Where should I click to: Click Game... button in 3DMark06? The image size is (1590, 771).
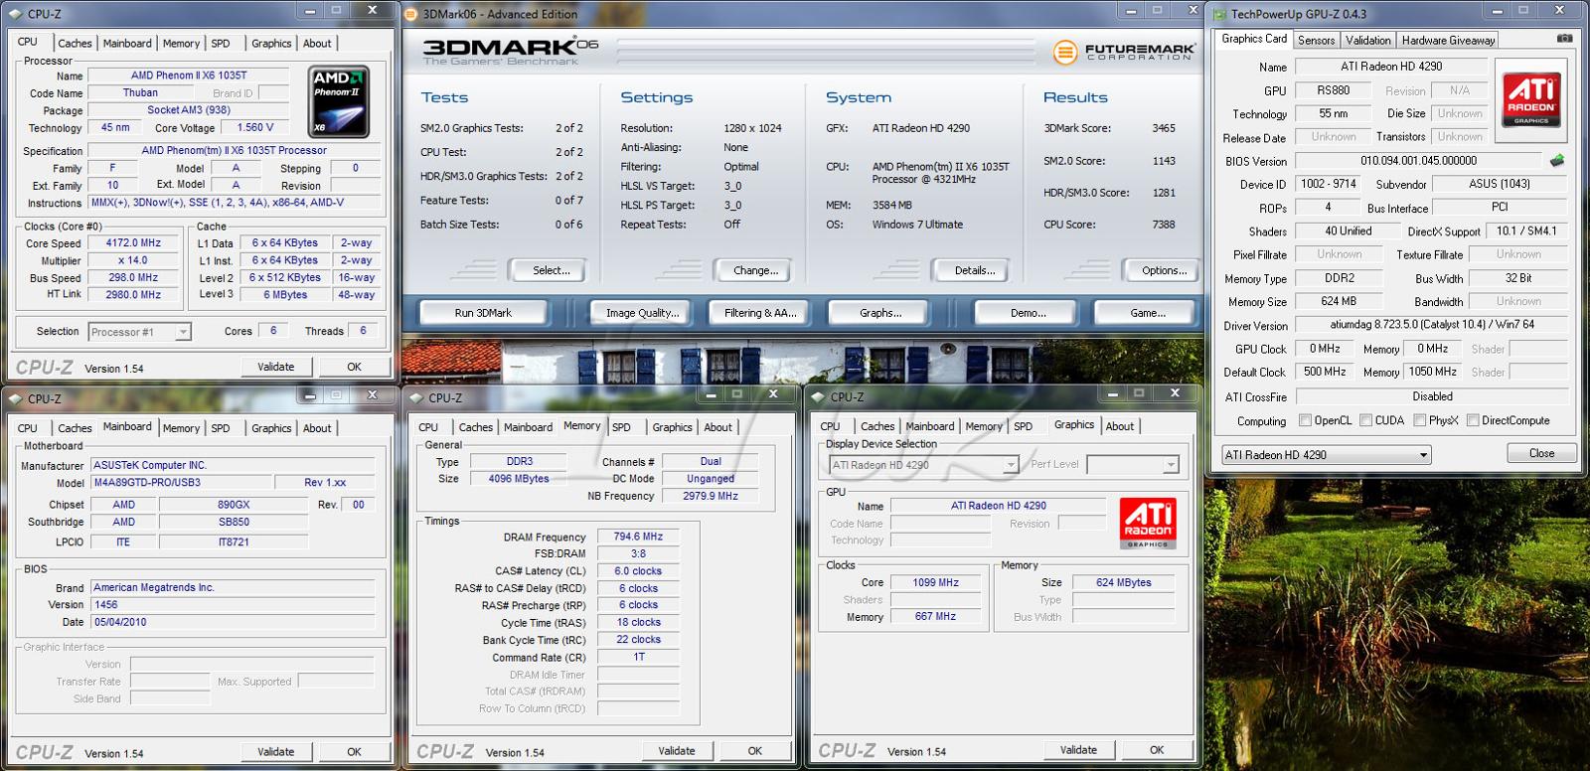point(1148,313)
